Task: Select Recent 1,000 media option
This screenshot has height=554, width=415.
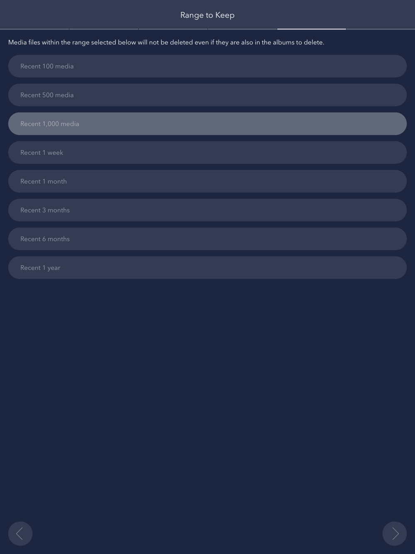Action: [x=207, y=124]
